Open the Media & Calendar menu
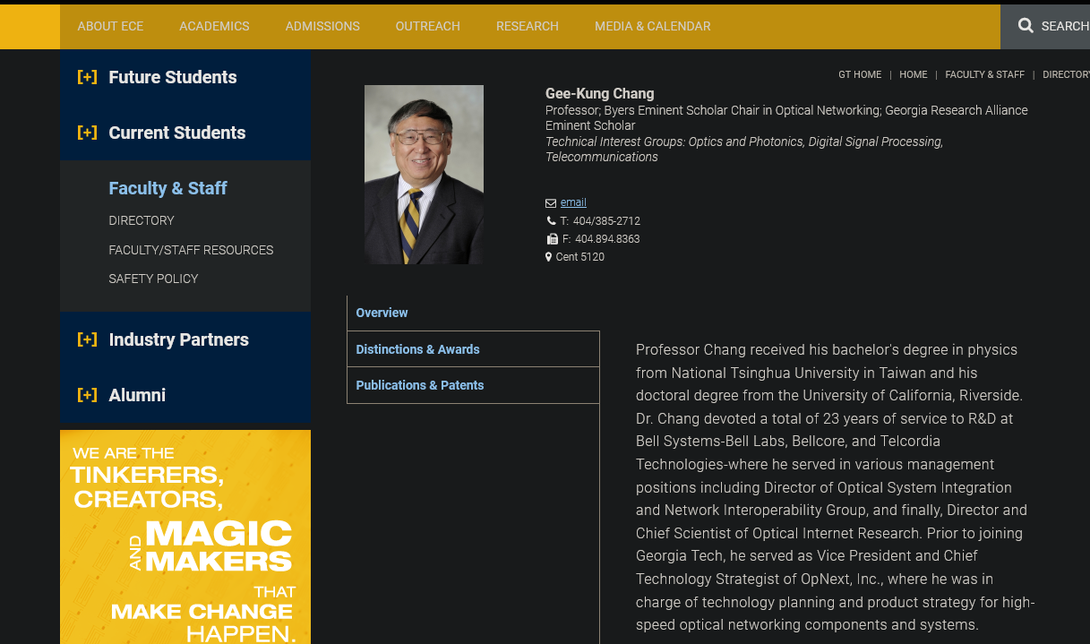The image size is (1090, 644). pyautogui.click(x=653, y=26)
